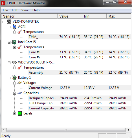Open the View menu
The width and height of the screenshot is (132, 138).
pyautogui.click(x=25, y=10)
